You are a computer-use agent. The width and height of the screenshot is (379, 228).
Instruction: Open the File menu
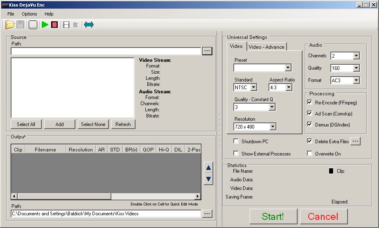[11, 14]
